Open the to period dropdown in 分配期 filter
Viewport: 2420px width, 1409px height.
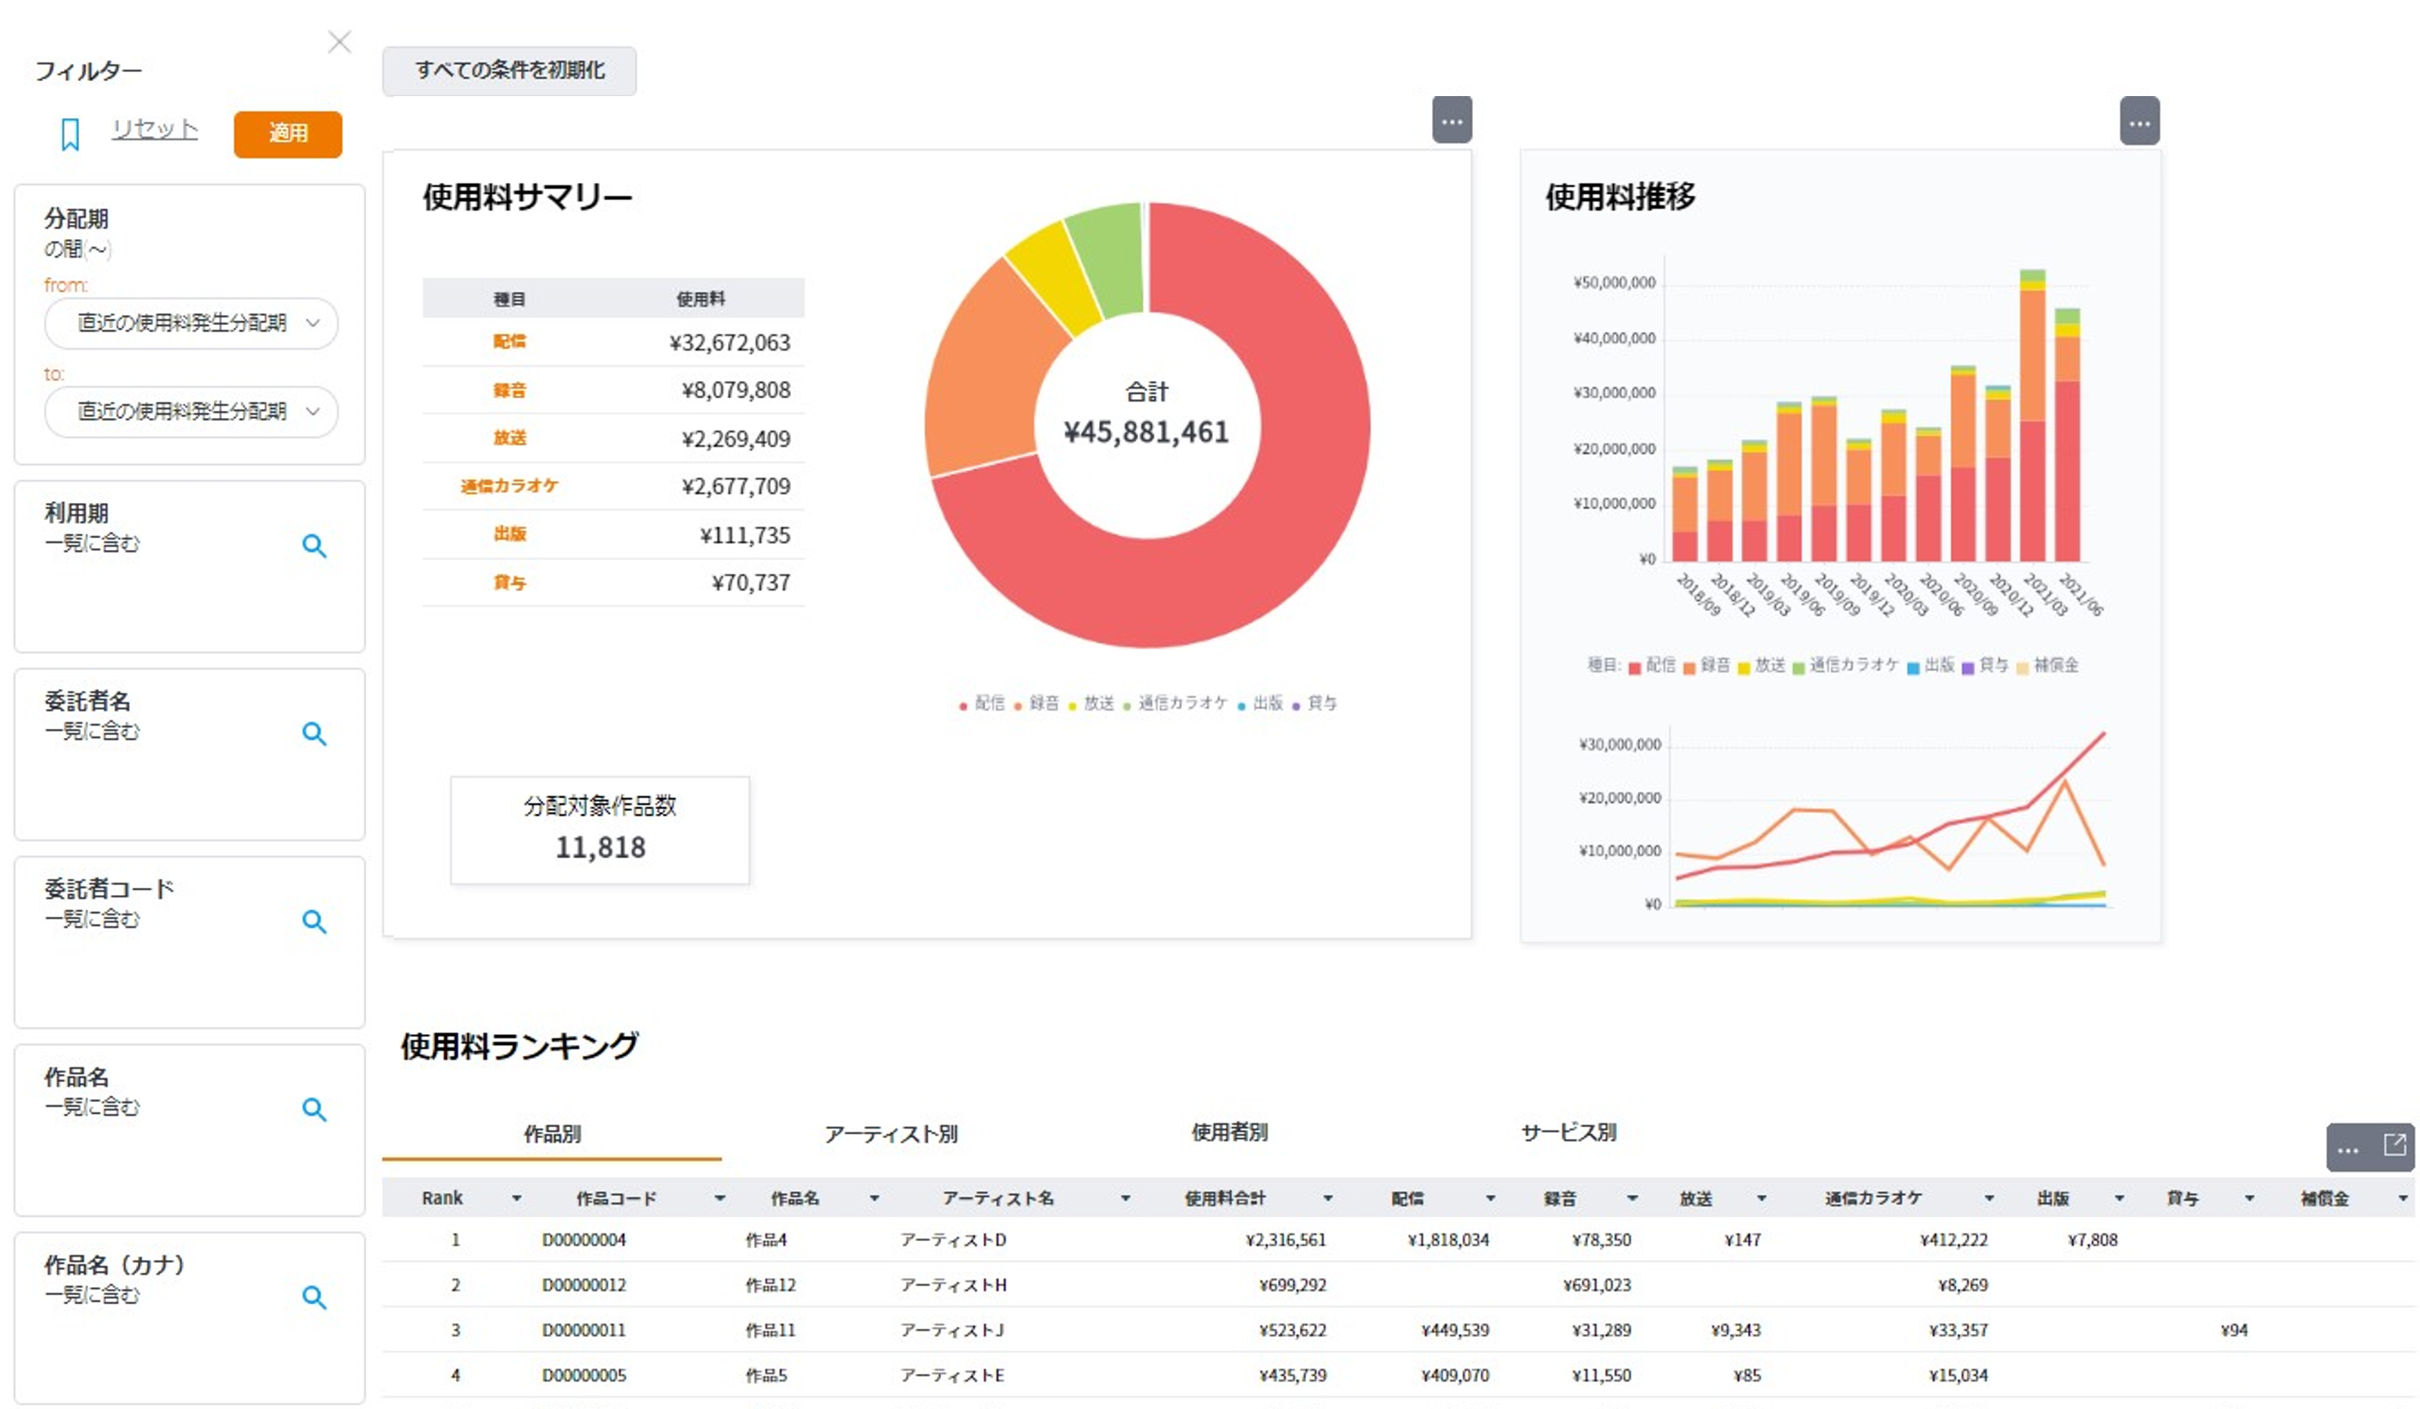(190, 411)
